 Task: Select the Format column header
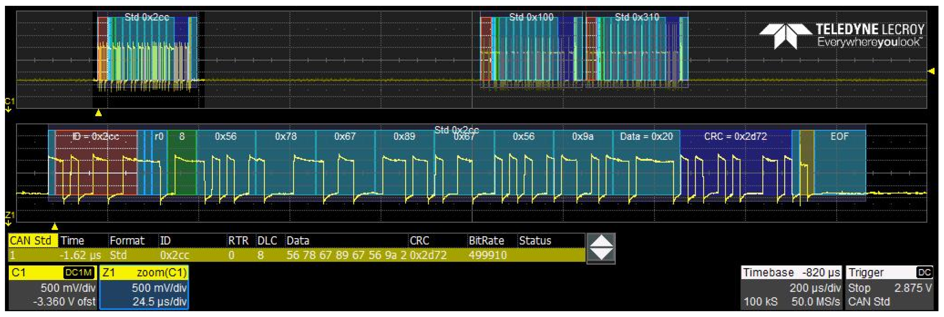pyautogui.click(x=127, y=240)
